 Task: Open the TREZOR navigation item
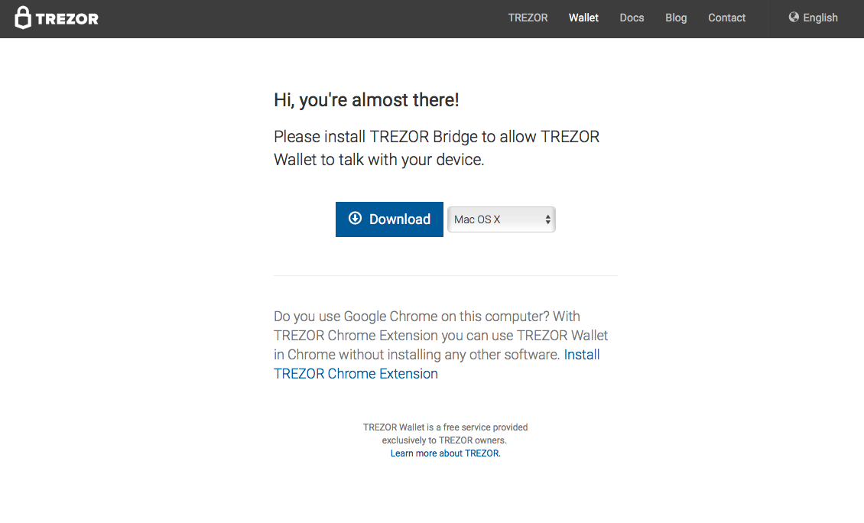(x=528, y=18)
